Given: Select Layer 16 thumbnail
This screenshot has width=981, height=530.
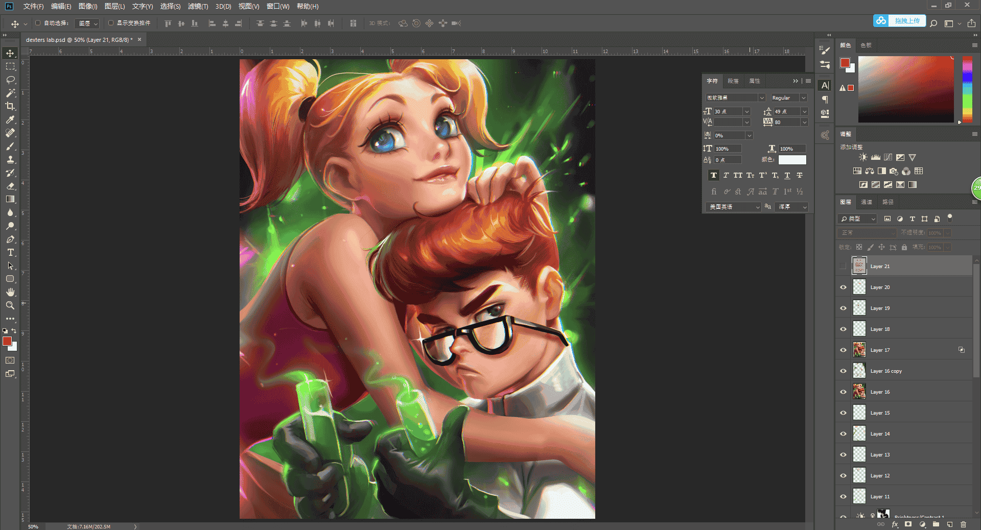Looking at the screenshot, I should click(x=859, y=392).
